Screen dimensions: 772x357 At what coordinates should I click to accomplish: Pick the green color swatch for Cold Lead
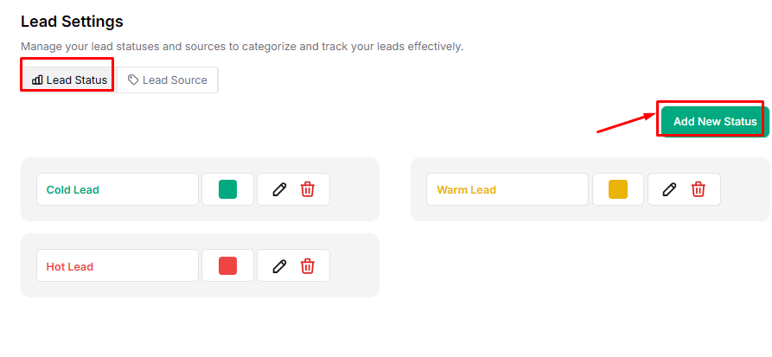[227, 189]
